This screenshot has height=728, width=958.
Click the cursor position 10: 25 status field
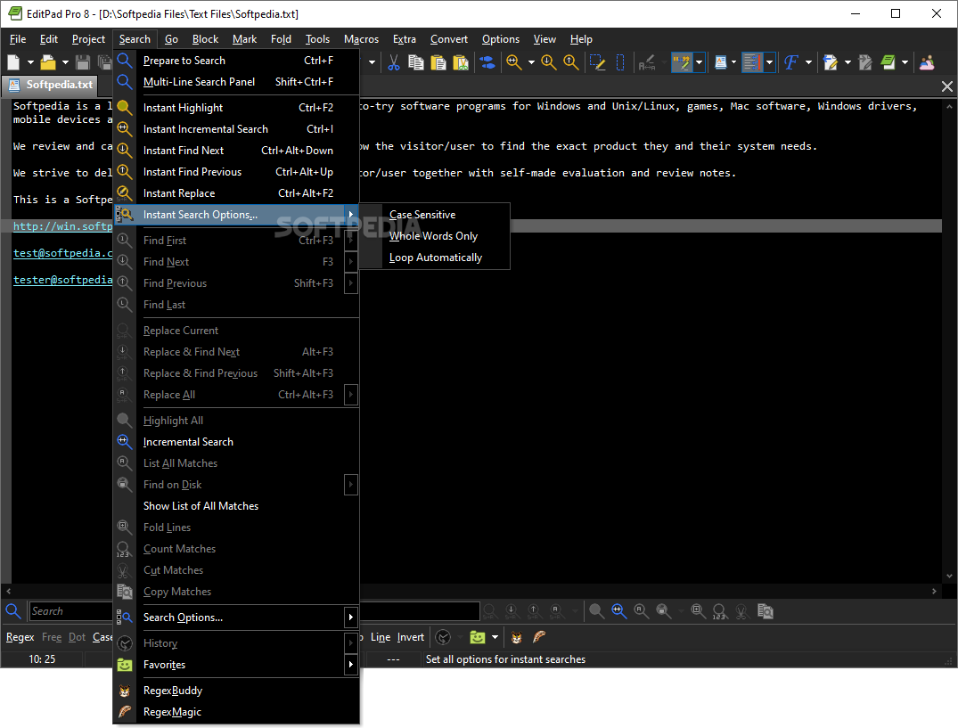coord(42,659)
